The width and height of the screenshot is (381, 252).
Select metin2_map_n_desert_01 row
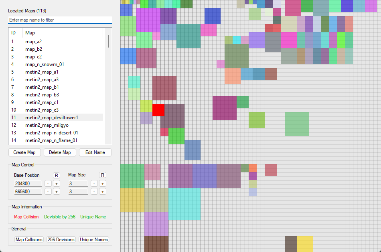click(x=57, y=133)
